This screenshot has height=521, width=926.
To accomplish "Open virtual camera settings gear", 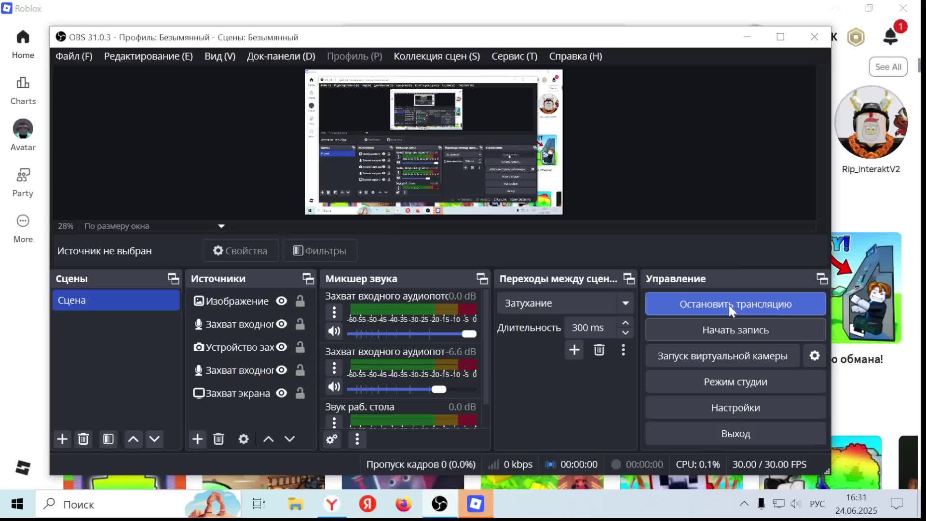I will [x=815, y=356].
